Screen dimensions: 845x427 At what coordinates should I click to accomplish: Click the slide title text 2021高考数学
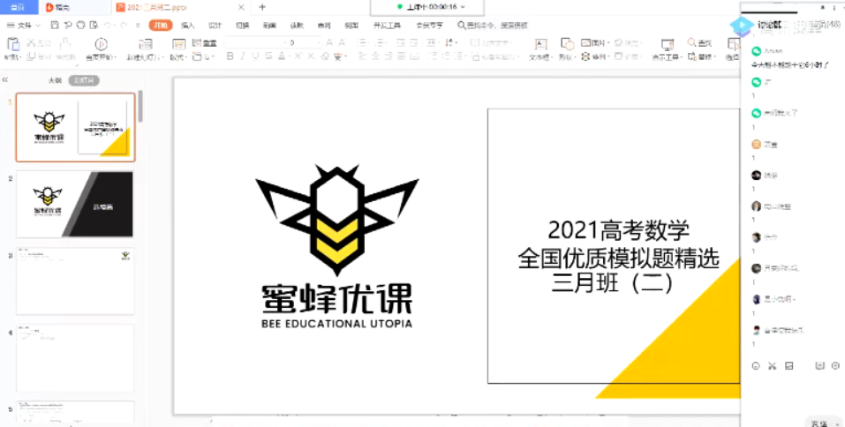618,230
